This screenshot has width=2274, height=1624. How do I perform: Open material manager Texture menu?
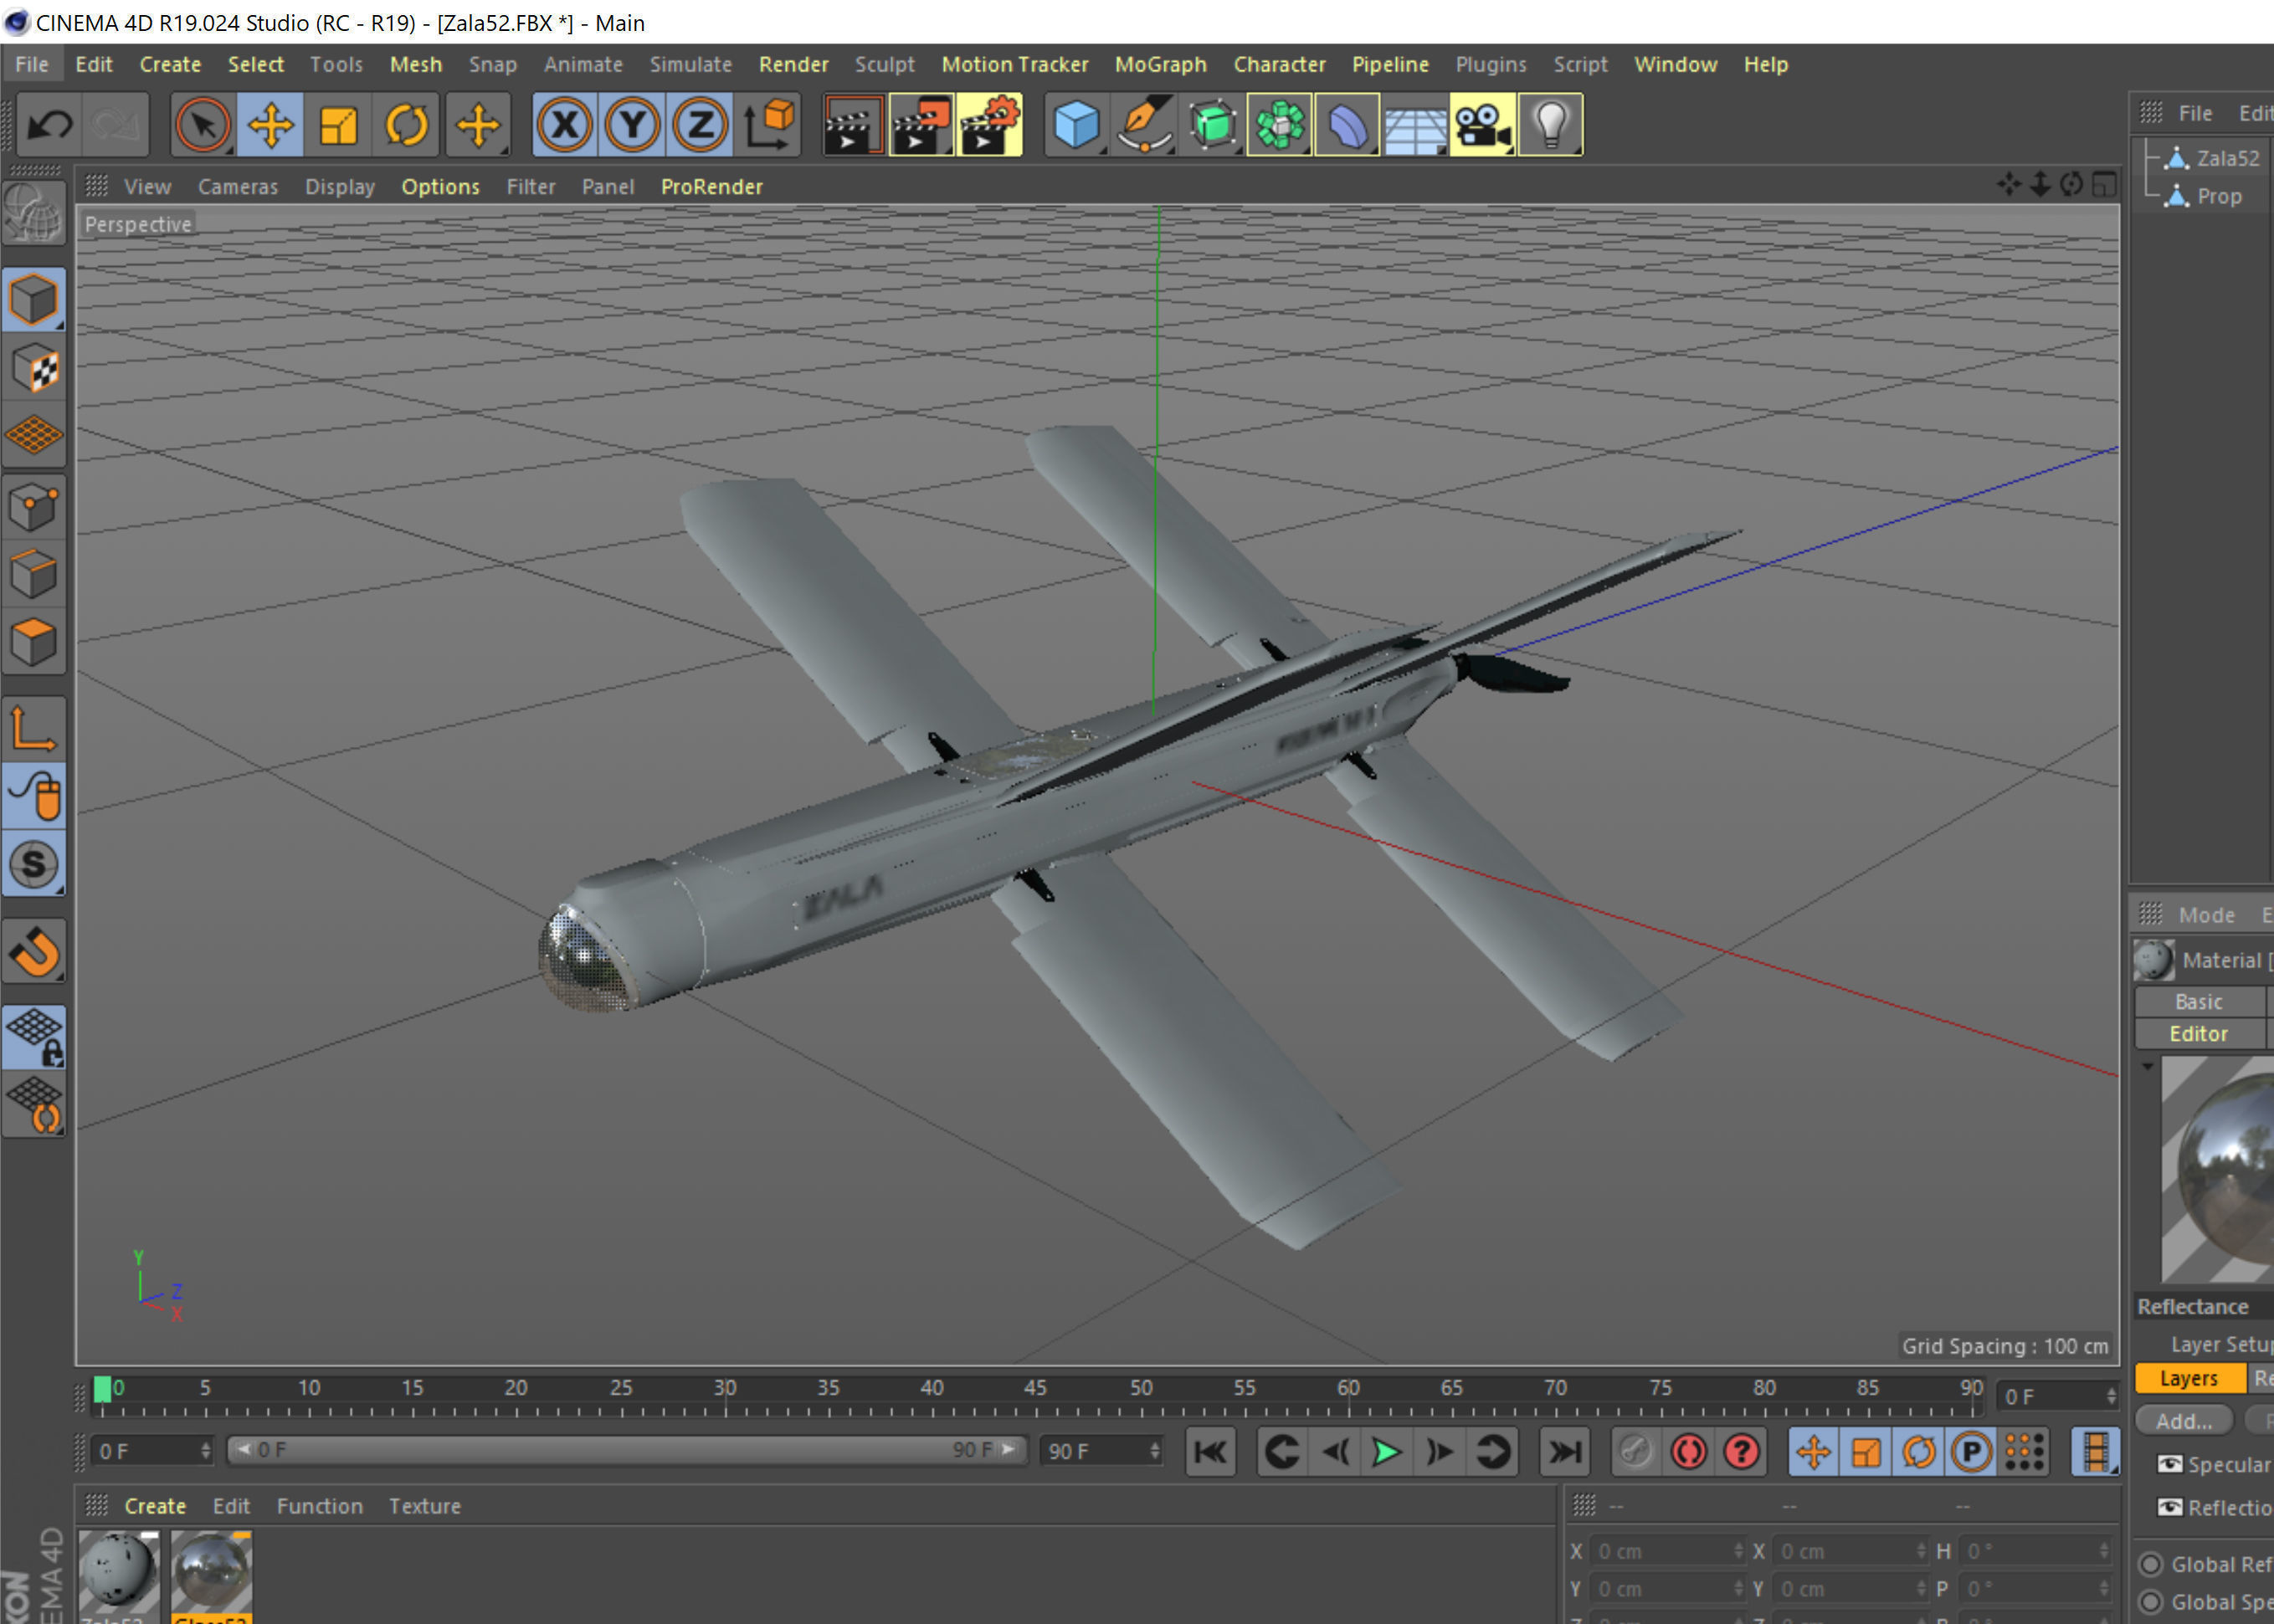tap(424, 1506)
